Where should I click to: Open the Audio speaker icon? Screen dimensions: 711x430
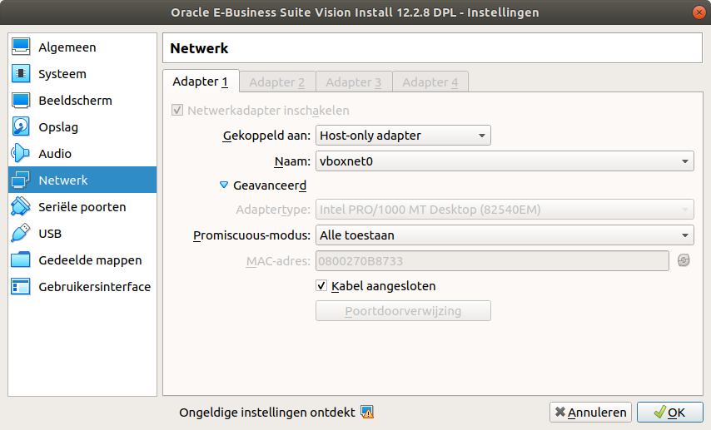[22, 154]
